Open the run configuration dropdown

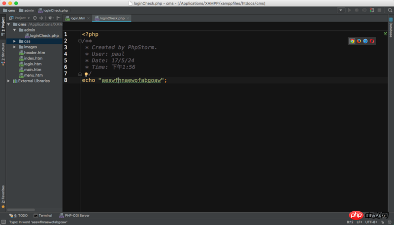tap(341, 10)
